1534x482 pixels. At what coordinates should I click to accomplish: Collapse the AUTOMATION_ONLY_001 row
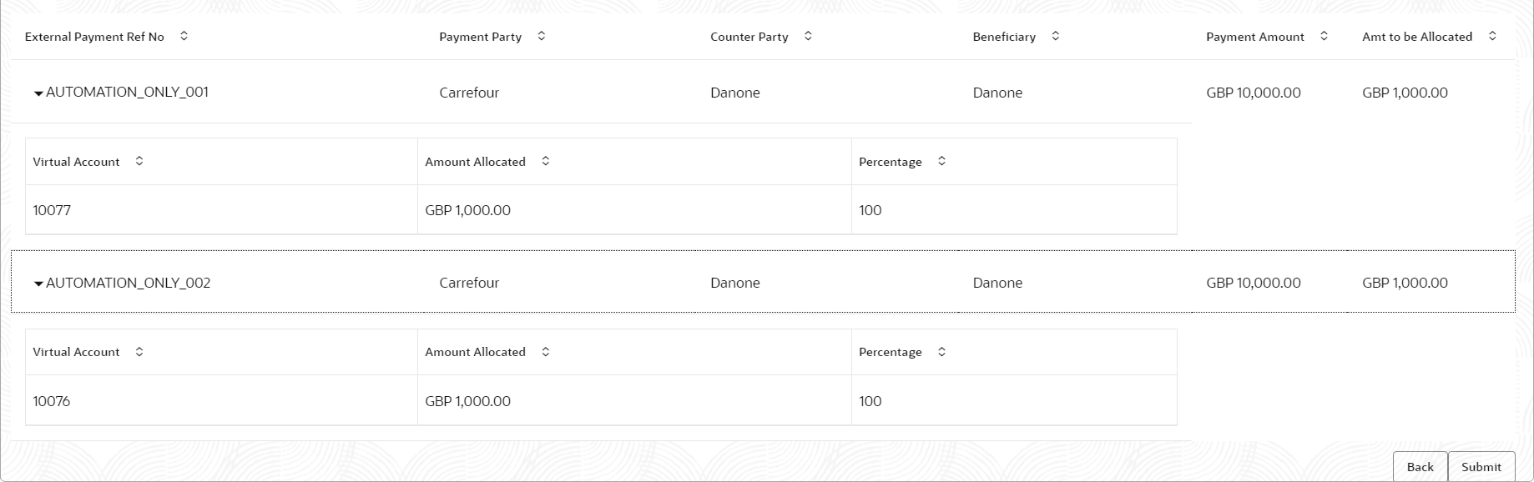tap(38, 93)
